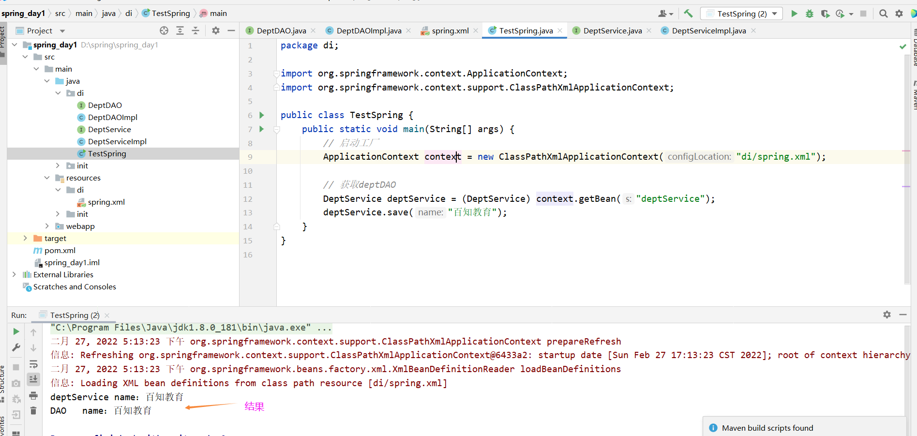The image size is (917, 436).
Task: Place cursor on line 13 deptService.save
Action: tap(415, 212)
